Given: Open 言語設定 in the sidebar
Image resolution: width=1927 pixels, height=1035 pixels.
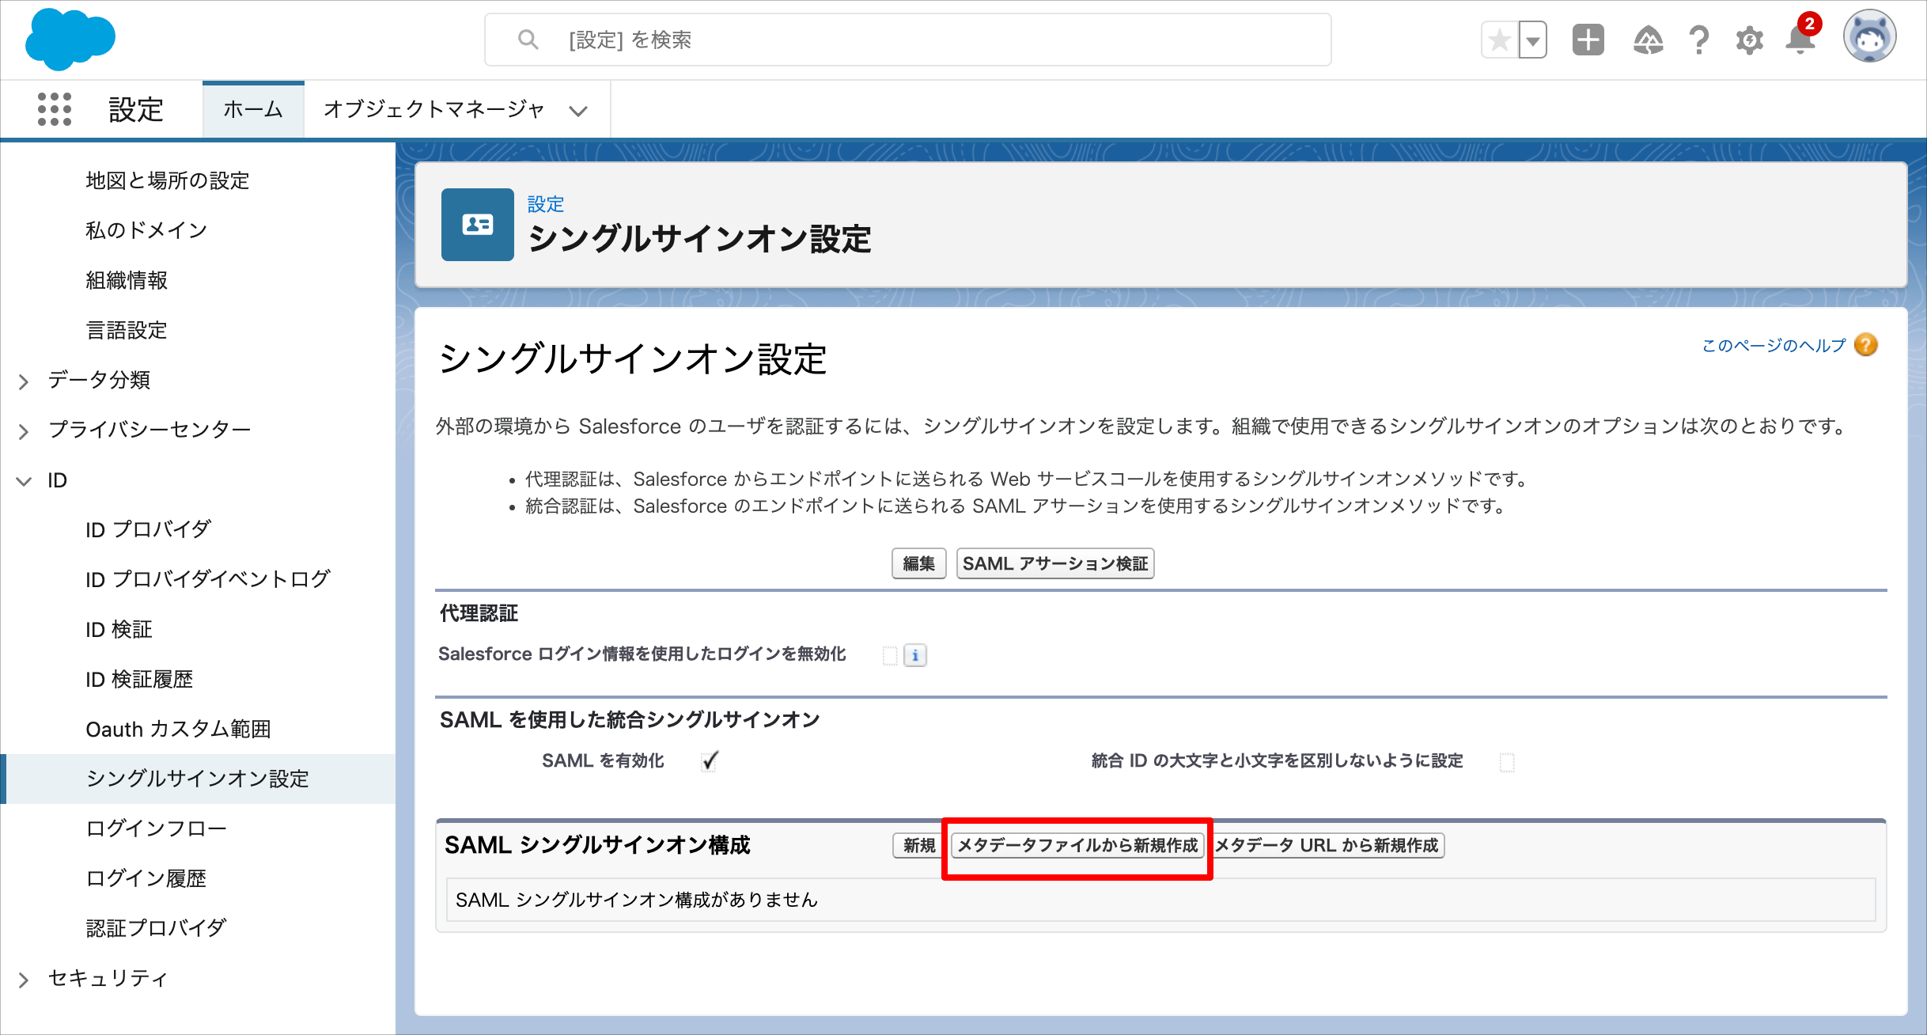Looking at the screenshot, I should coord(127,330).
